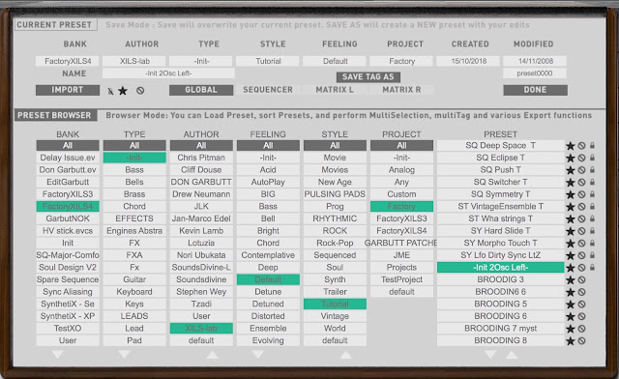Select Contemplative in FEELING list
This screenshot has height=379, width=619.
tap(268, 255)
